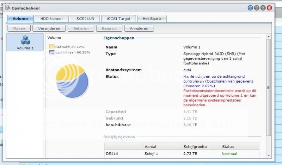This screenshot has width=282, height=165.
Task: Select the DS414 Schijf 1 row
Action: click(182, 154)
